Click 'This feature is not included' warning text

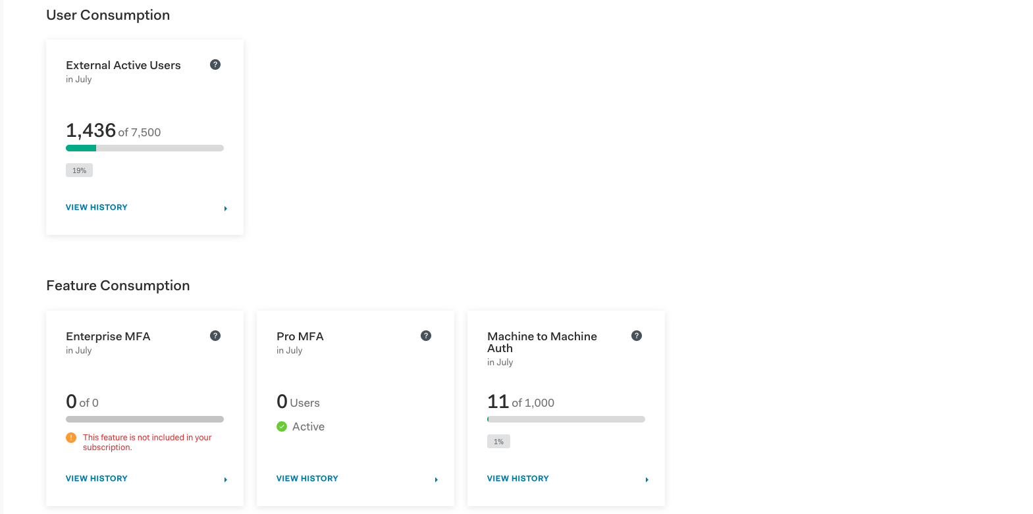tap(147, 442)
